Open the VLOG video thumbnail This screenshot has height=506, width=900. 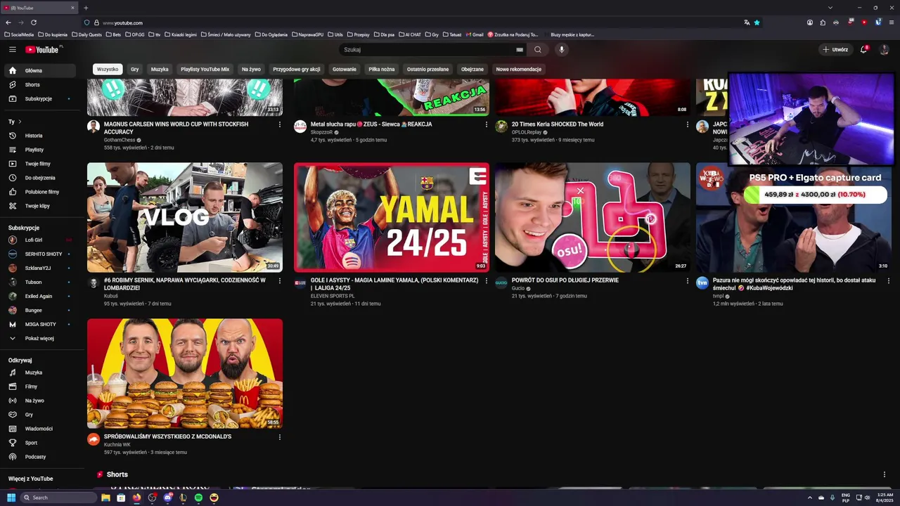[x=185, y=217]
